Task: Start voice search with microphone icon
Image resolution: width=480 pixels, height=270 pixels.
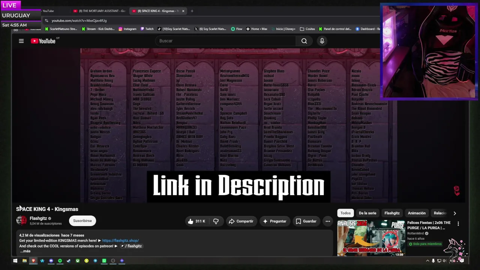Action: click(x=322, y=41)
